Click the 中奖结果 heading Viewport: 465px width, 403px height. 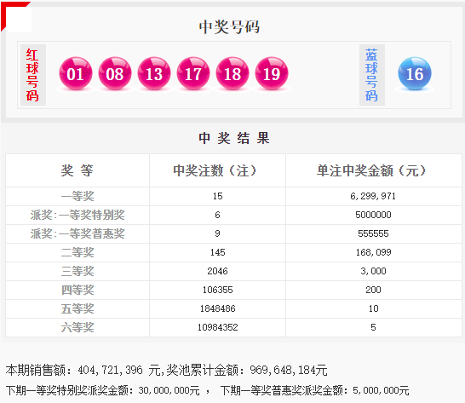tap(234, 138)
